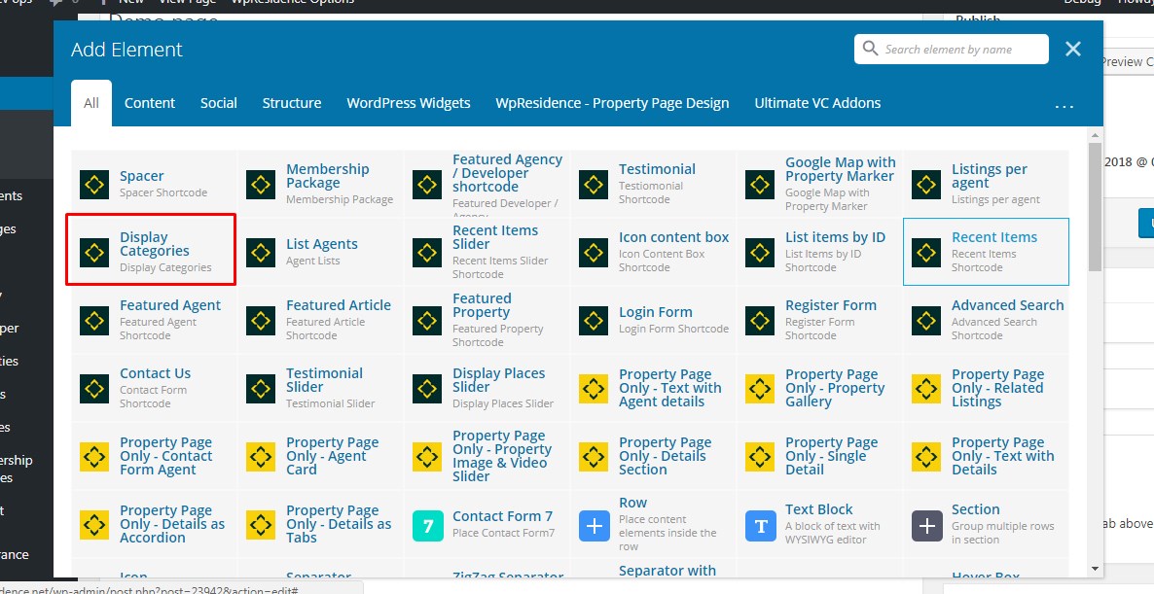Click Property Page Only - Text with Agent details title
The height and width of the screenshot is (594, 1154).
(669, 388)
